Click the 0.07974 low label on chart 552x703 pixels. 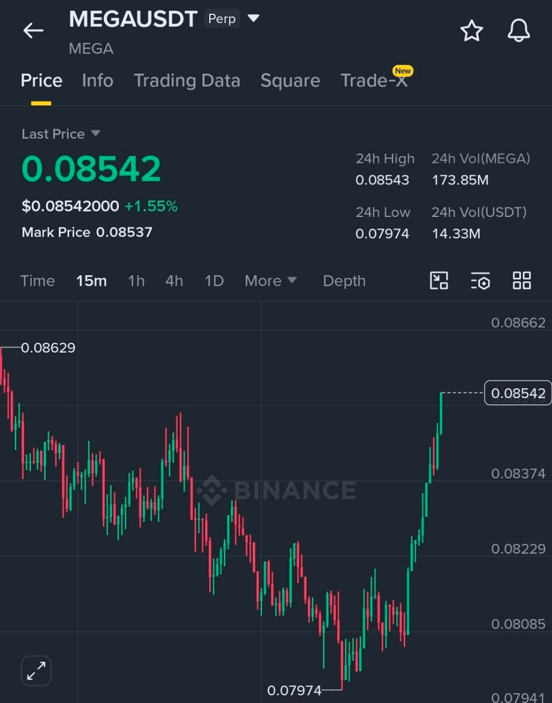(x=294, y=690)
